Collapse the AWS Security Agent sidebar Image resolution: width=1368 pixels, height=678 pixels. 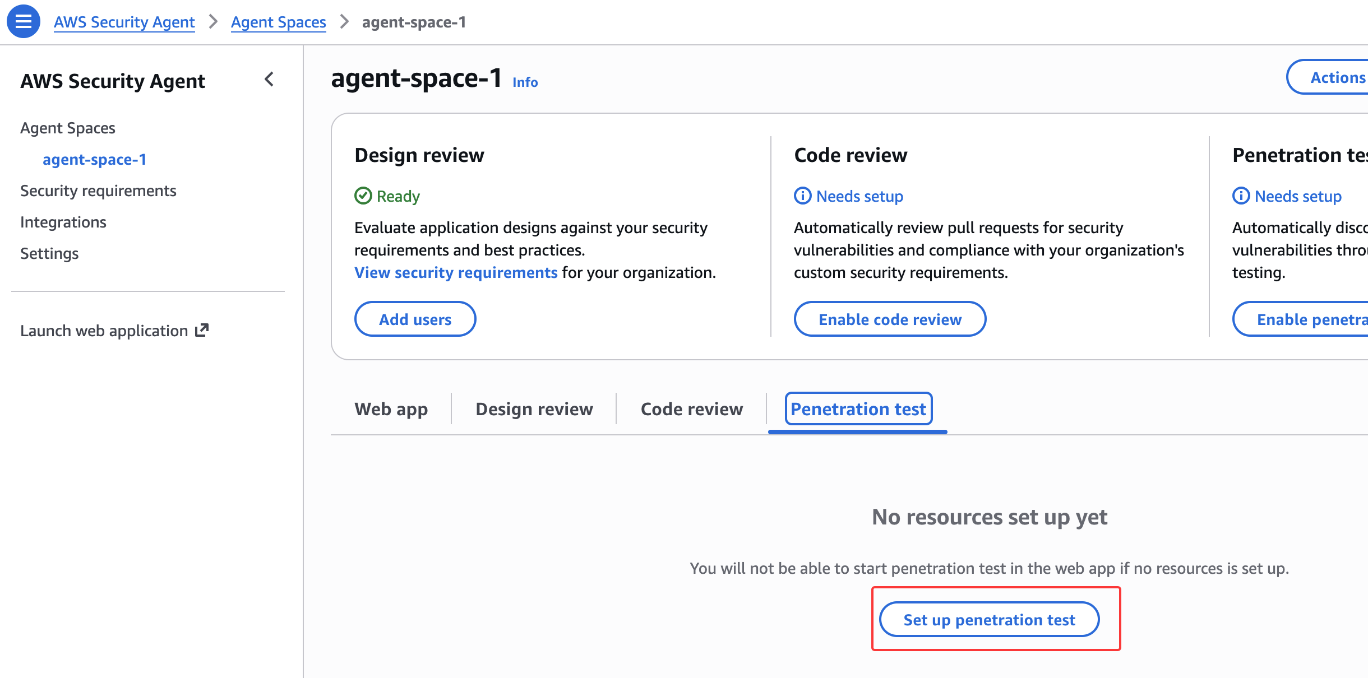click(269, 80)
